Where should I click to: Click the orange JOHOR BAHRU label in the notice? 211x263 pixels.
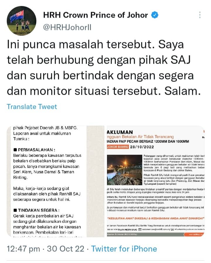click(118, 147)
